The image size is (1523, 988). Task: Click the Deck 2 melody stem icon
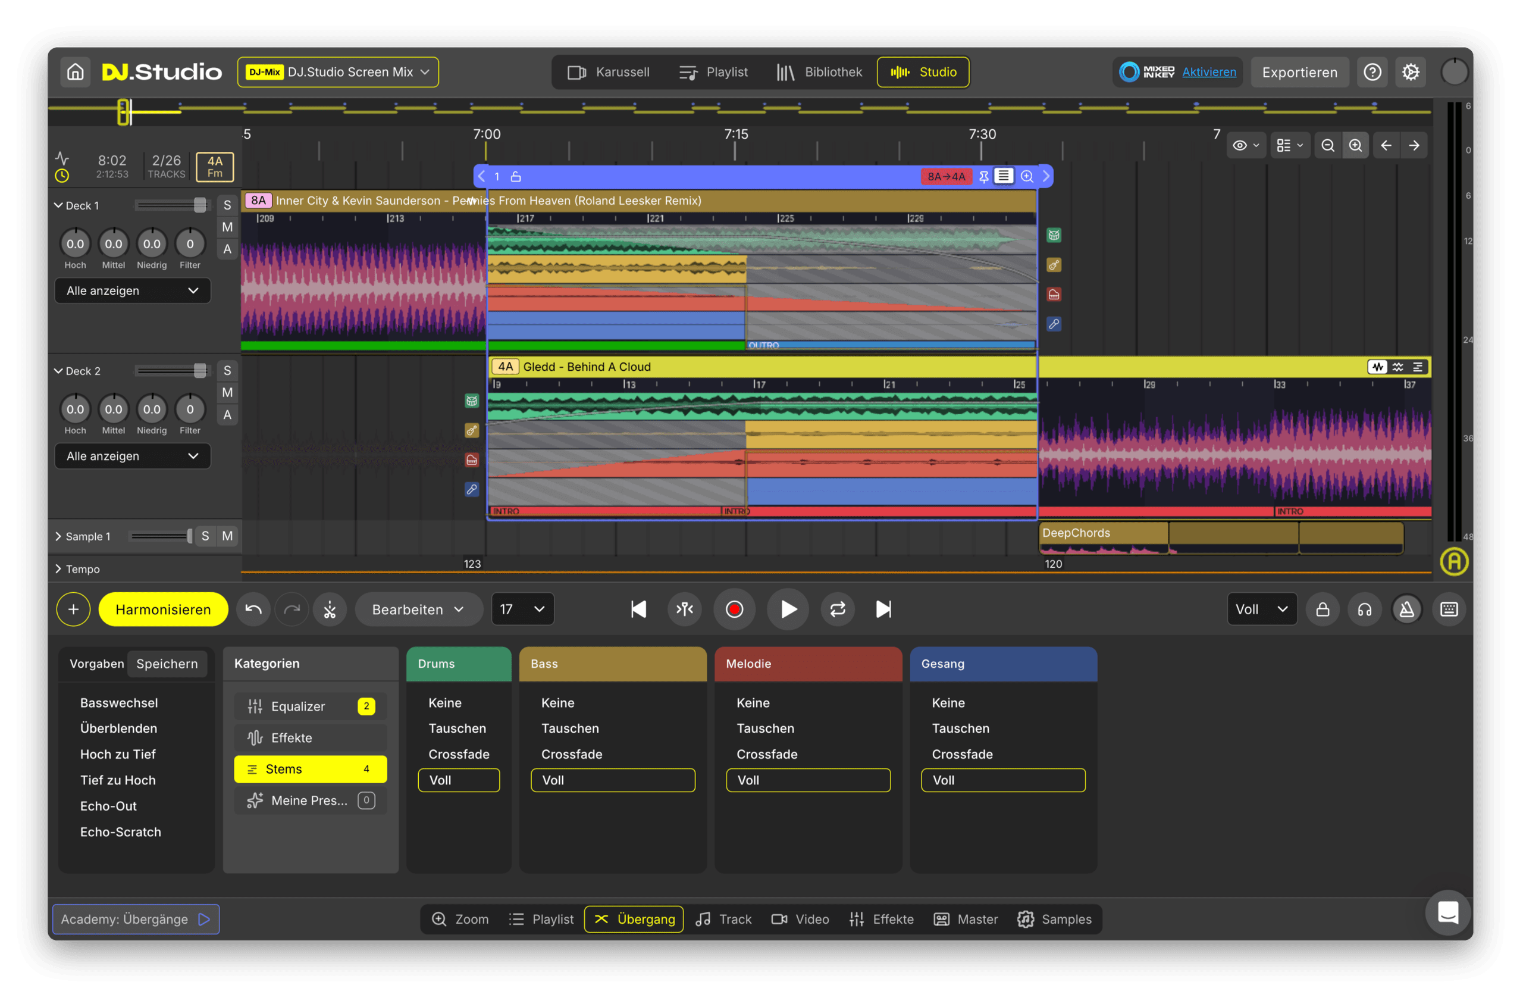pos(472,459)
